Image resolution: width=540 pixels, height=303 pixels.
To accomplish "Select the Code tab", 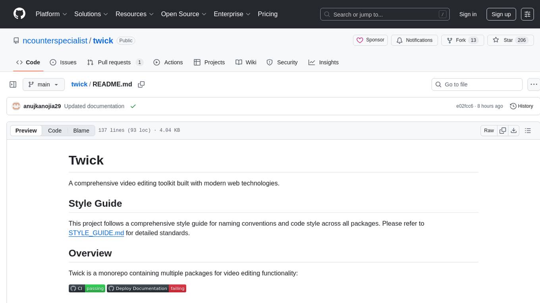I will tap(28, 62).
